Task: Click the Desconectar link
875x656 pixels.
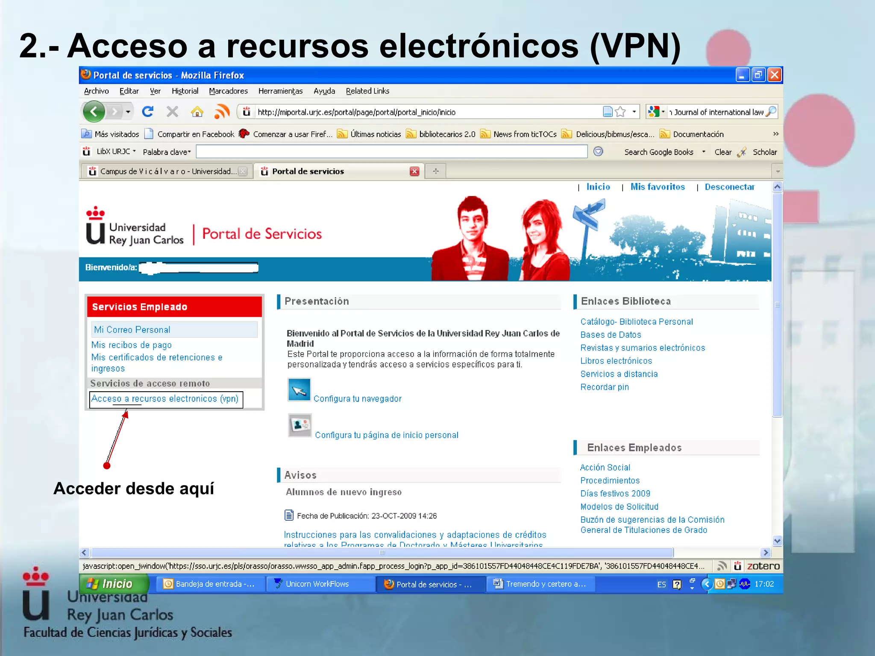Action: pyautogui.click(x=729, y=187)
